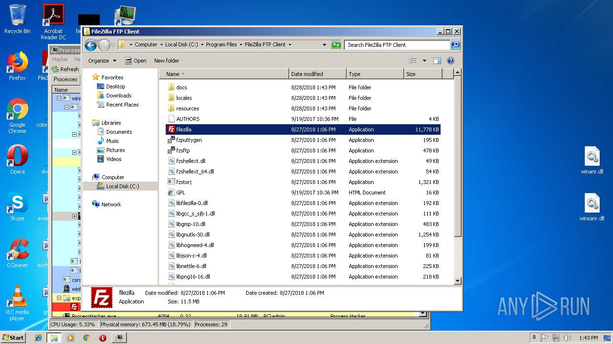Open Videos library in navigation pane
Image resolution: width=613 pixels, height=344 pixels.
114,159
